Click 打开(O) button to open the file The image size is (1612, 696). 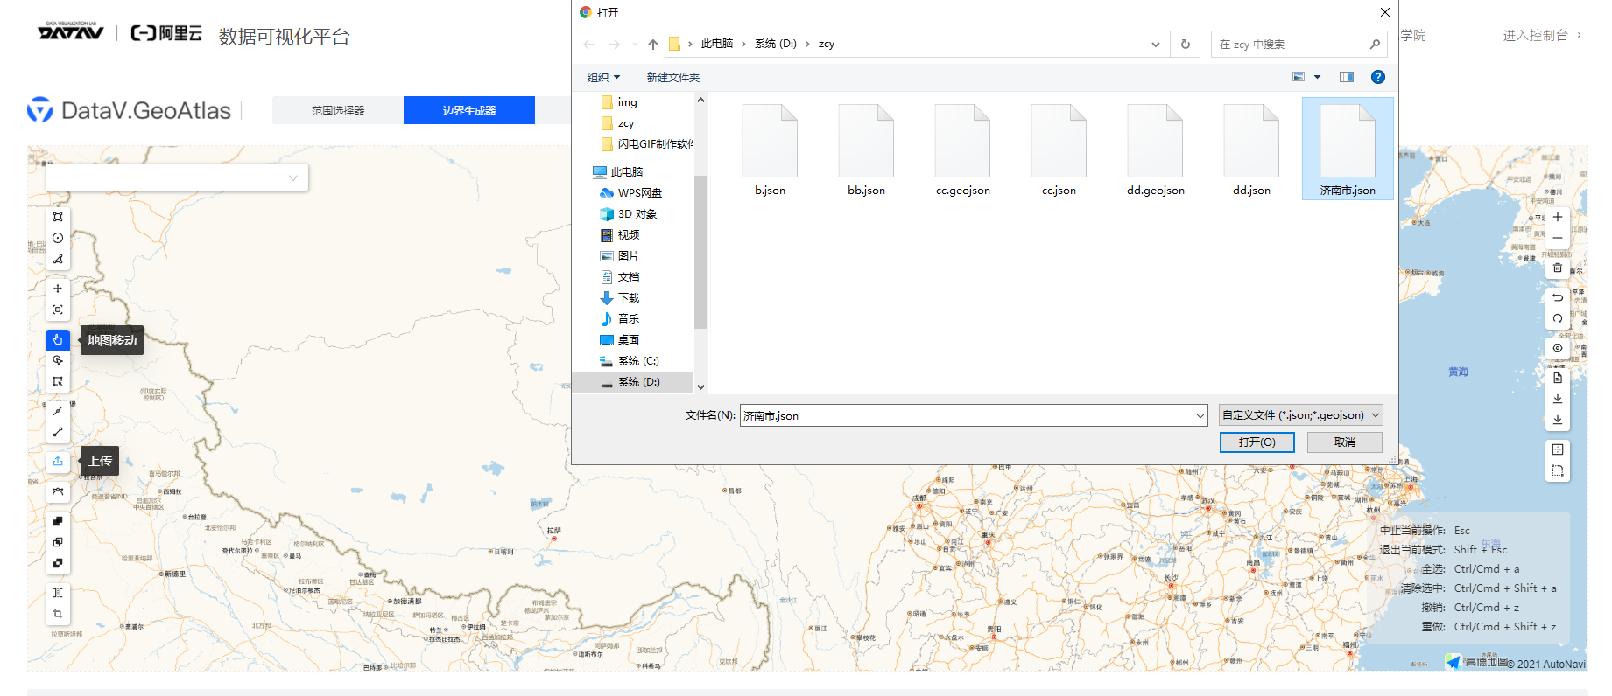tap(1257, 442)
